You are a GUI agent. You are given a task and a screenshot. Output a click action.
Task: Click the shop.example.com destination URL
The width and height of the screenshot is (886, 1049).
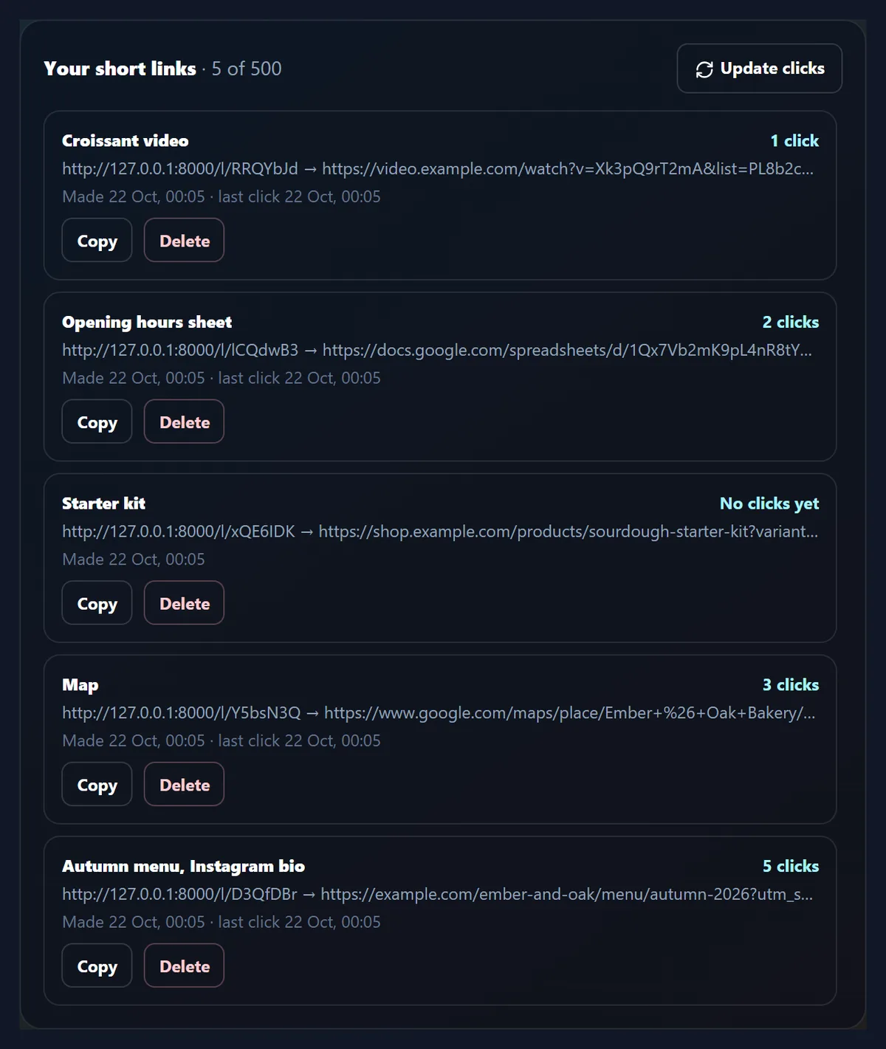tap(569, 532)
